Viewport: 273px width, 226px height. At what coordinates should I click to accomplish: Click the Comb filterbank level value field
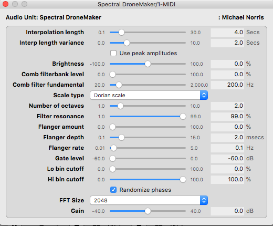[x=227, y=75]
